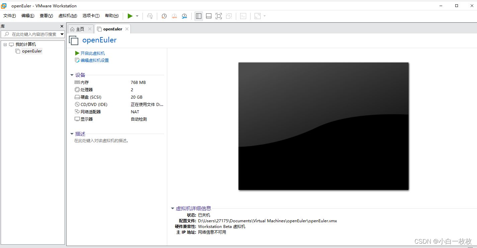
Task: Click the edit icon beside 编辑虚拟机设置
Action: pos(77,60)
